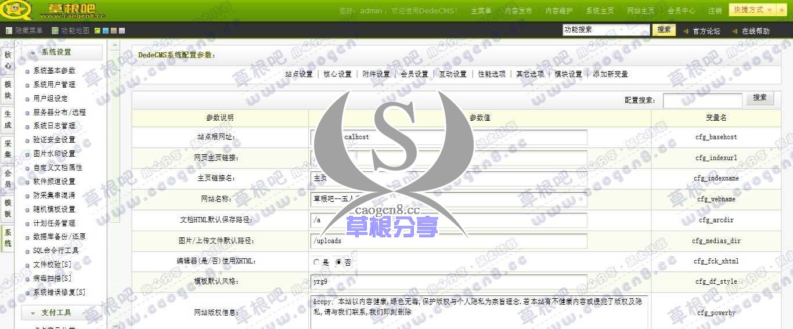
Task: Open SQL命令行工具 in sidebar
Action: tap(56, 251)
